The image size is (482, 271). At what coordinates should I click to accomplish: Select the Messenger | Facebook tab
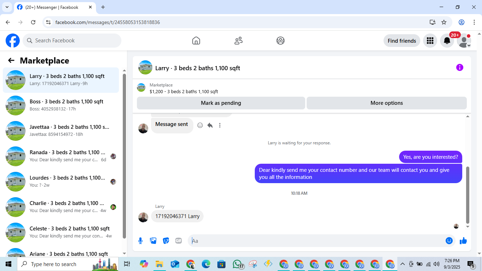coord(55,7)
